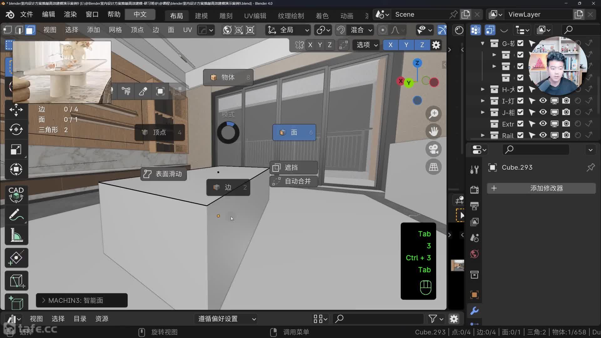Toggle the snapping magnet icon in the header

(x=341, y=30)
